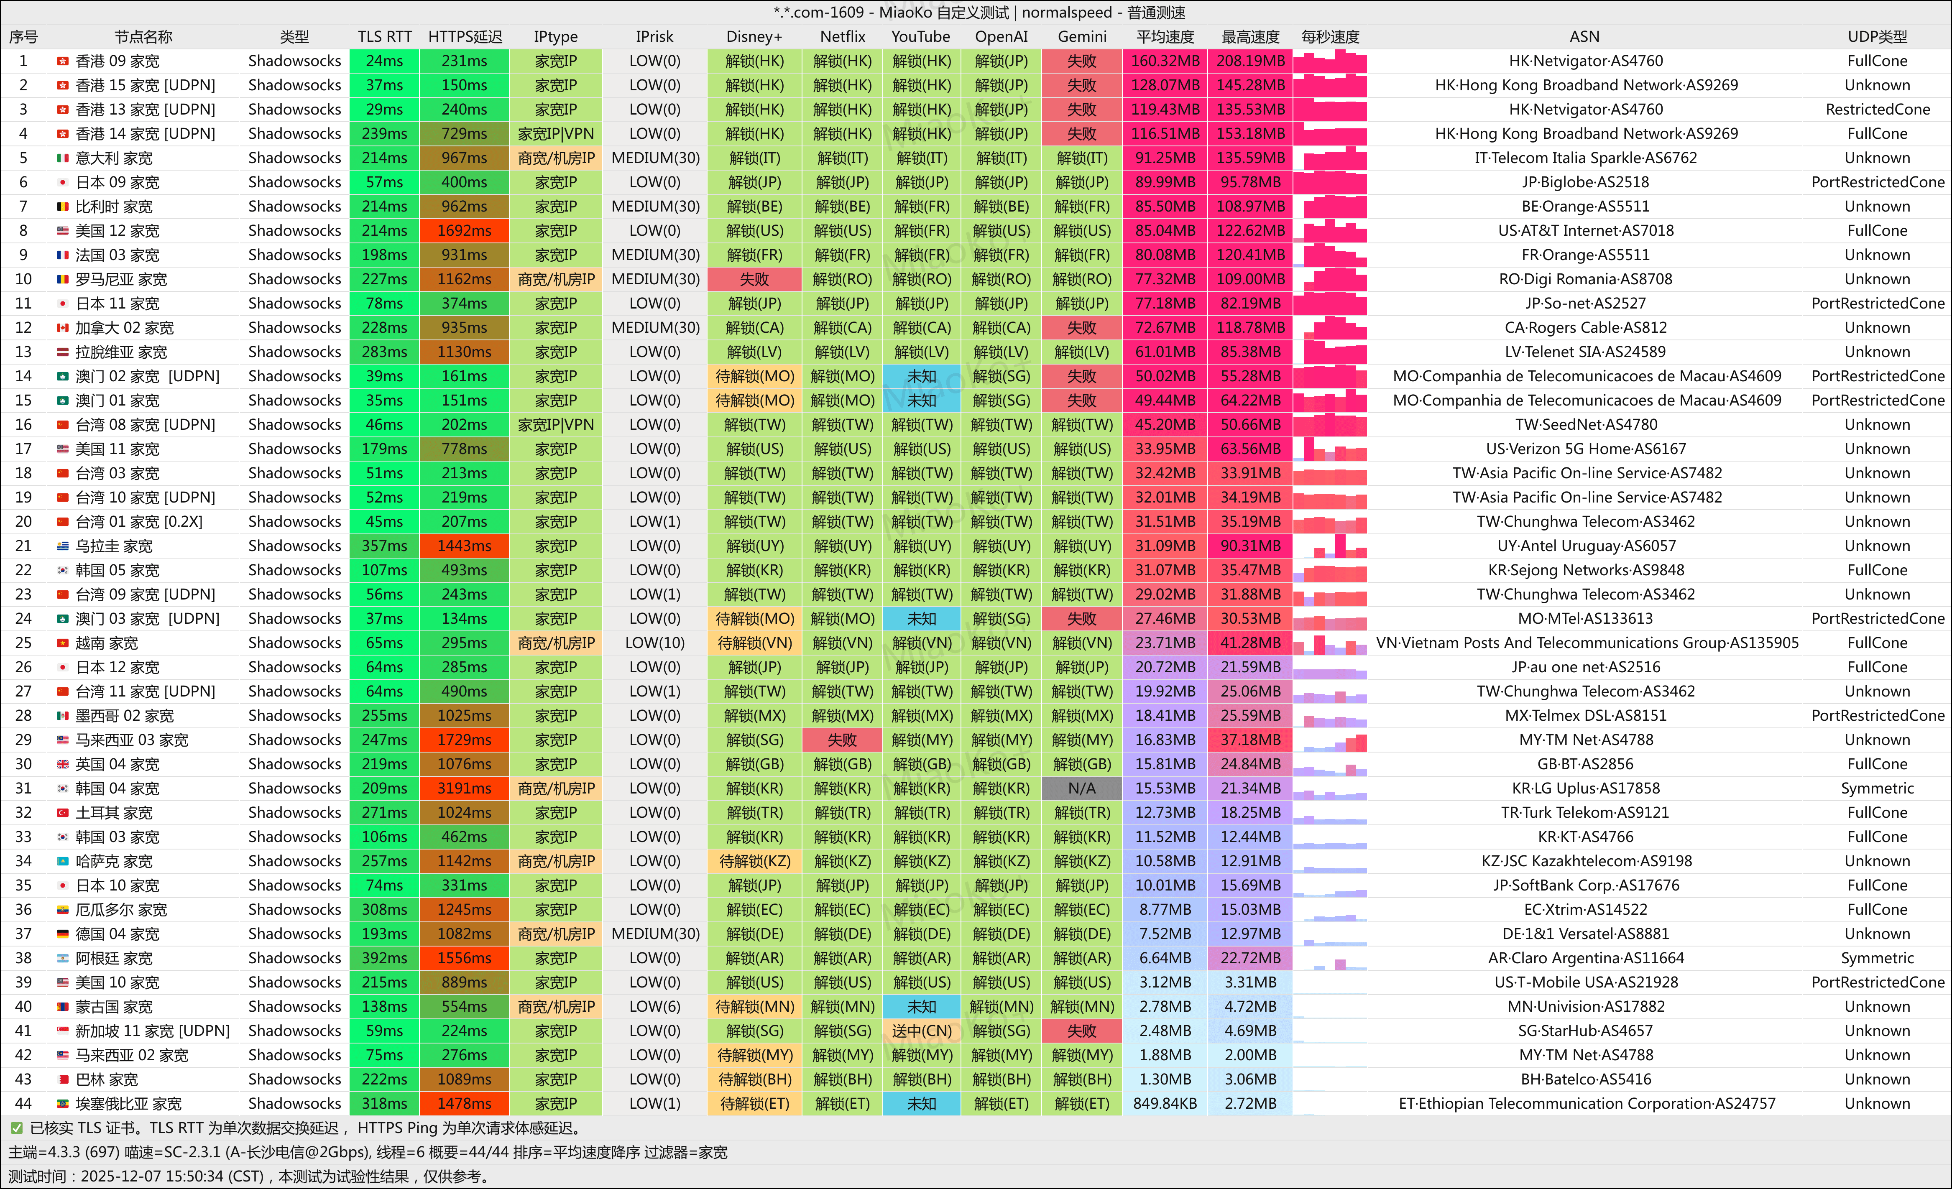Viewport: 1952px width, 1189px height.
Task: Click the Uruguay flag icon in row 21
Action: pos(62,546)
